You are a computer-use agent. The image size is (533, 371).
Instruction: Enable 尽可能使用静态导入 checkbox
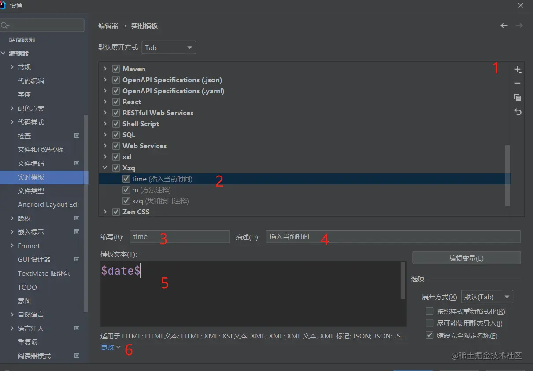429,323
